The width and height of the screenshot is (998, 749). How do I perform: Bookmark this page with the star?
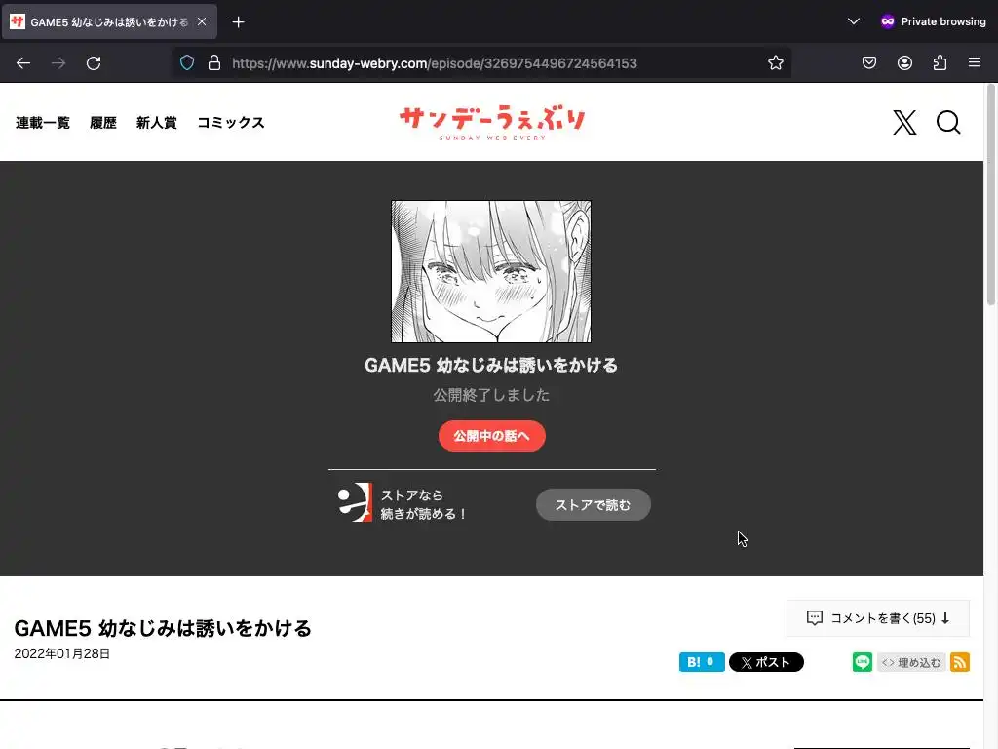[775, 63]
